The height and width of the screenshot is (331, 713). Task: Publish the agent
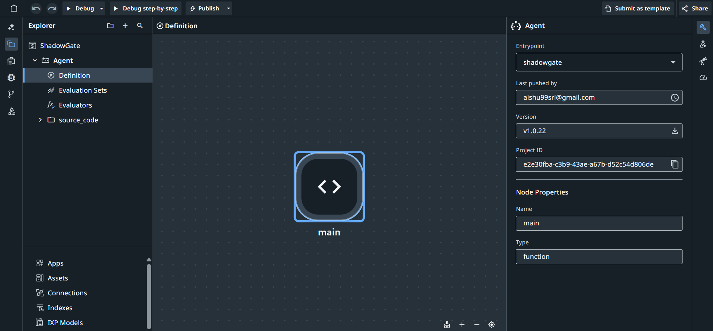[x=205, y=8]
